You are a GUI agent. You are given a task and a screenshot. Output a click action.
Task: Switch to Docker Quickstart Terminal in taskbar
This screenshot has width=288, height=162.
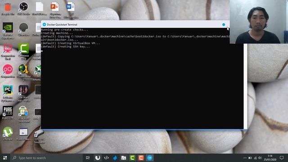tap(150, 158)
